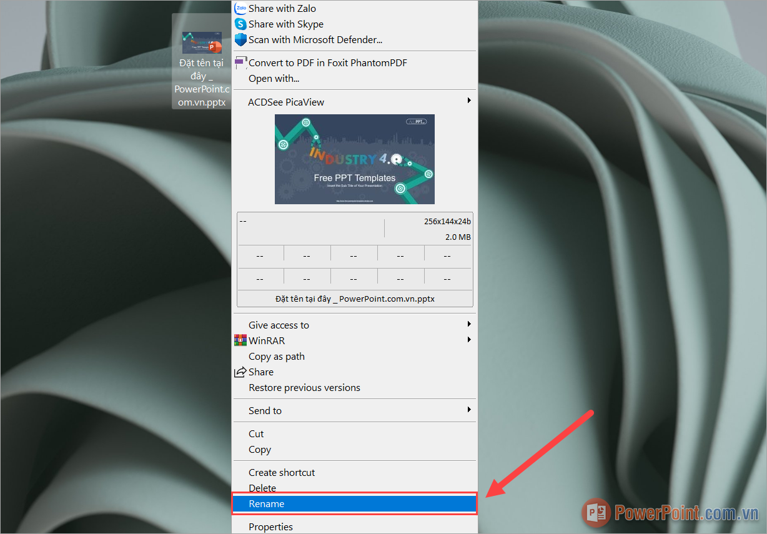Image resolution: width=767 pixels, height=534 pixels.
Task: Click the Industry 4.0 template preview image
Action: tap(354, 159)
